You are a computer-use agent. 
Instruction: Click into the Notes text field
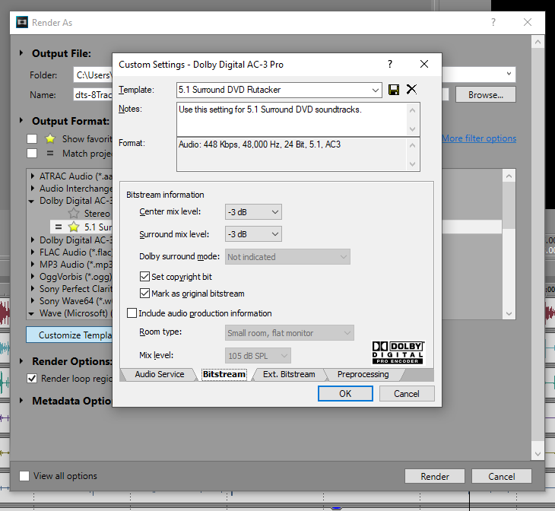[x=291, y=119]
